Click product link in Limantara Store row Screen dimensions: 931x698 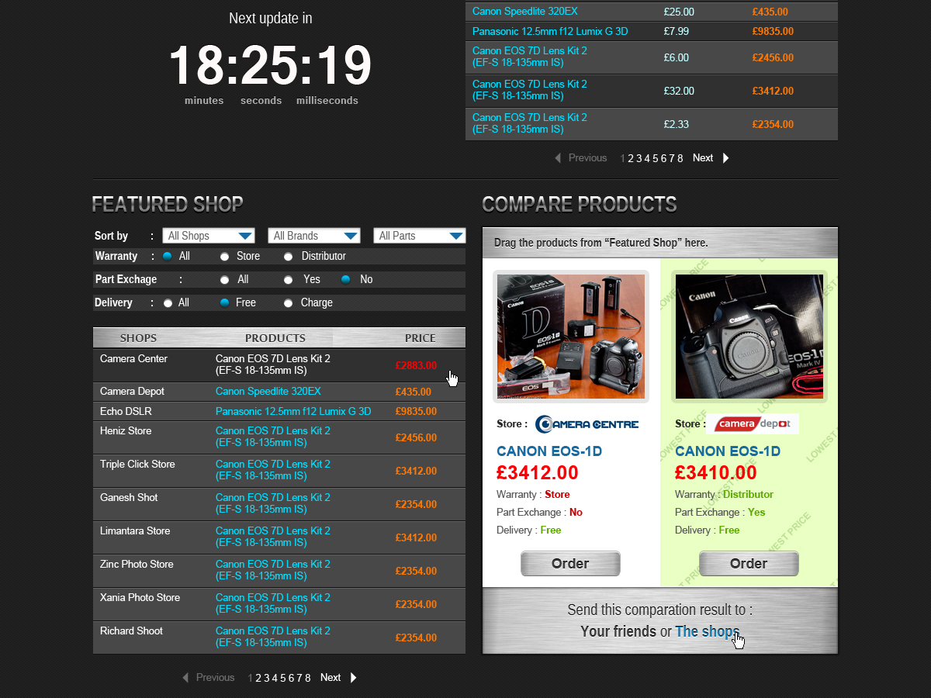[273, 537]
